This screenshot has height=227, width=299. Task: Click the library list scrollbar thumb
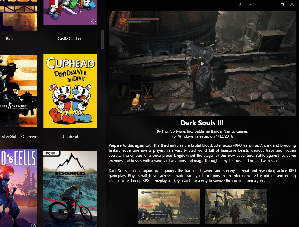pyautogui.click(x=103, y=39)
